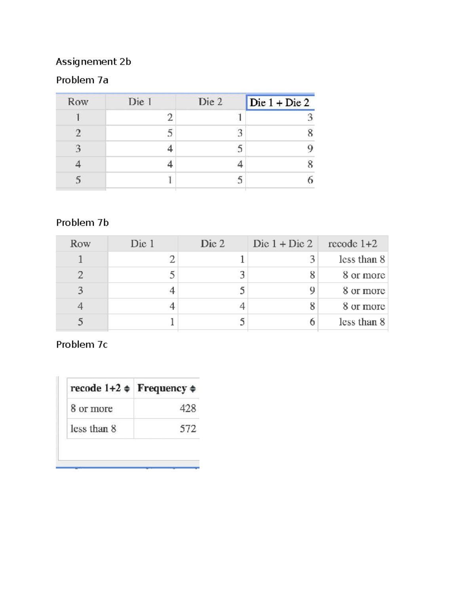Click "less than 8" in the frequency table

[93, 428]
